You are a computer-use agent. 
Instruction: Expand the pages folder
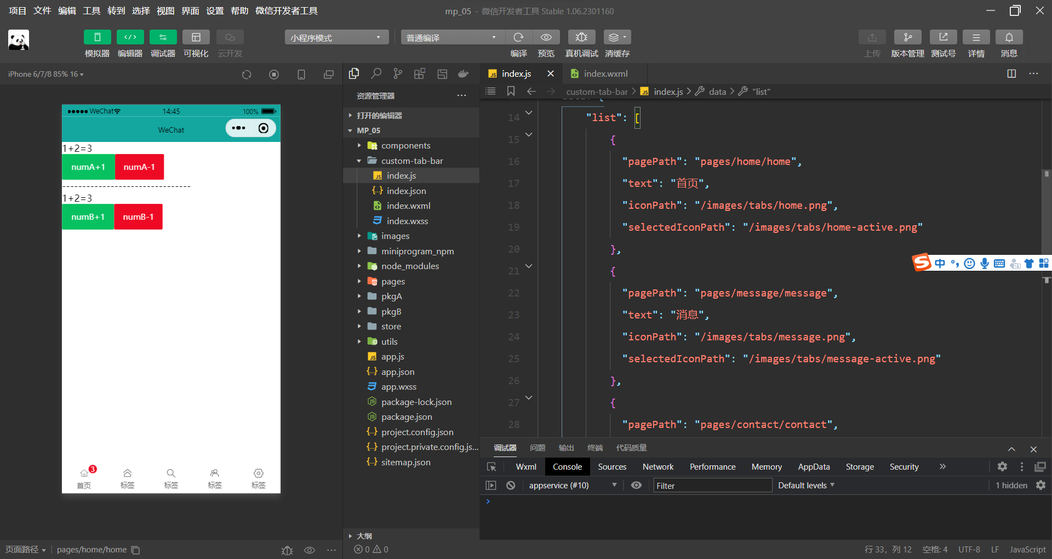[x=411, y=281]
